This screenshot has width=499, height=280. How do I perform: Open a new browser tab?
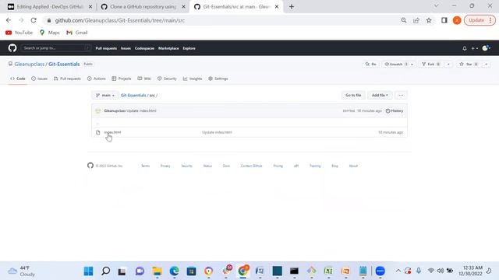292,7
